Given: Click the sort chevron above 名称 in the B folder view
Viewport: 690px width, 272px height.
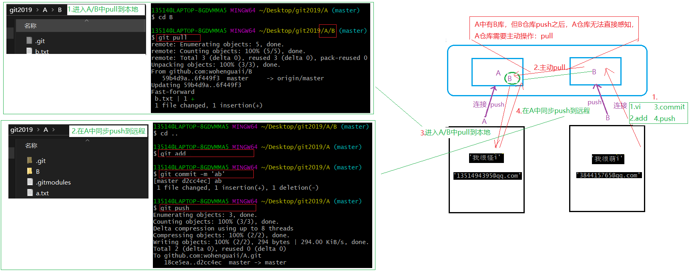Looking at the screenshot, I should (x=86, y=20).
